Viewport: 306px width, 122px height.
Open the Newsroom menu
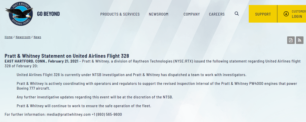click(x=159, y=14)
